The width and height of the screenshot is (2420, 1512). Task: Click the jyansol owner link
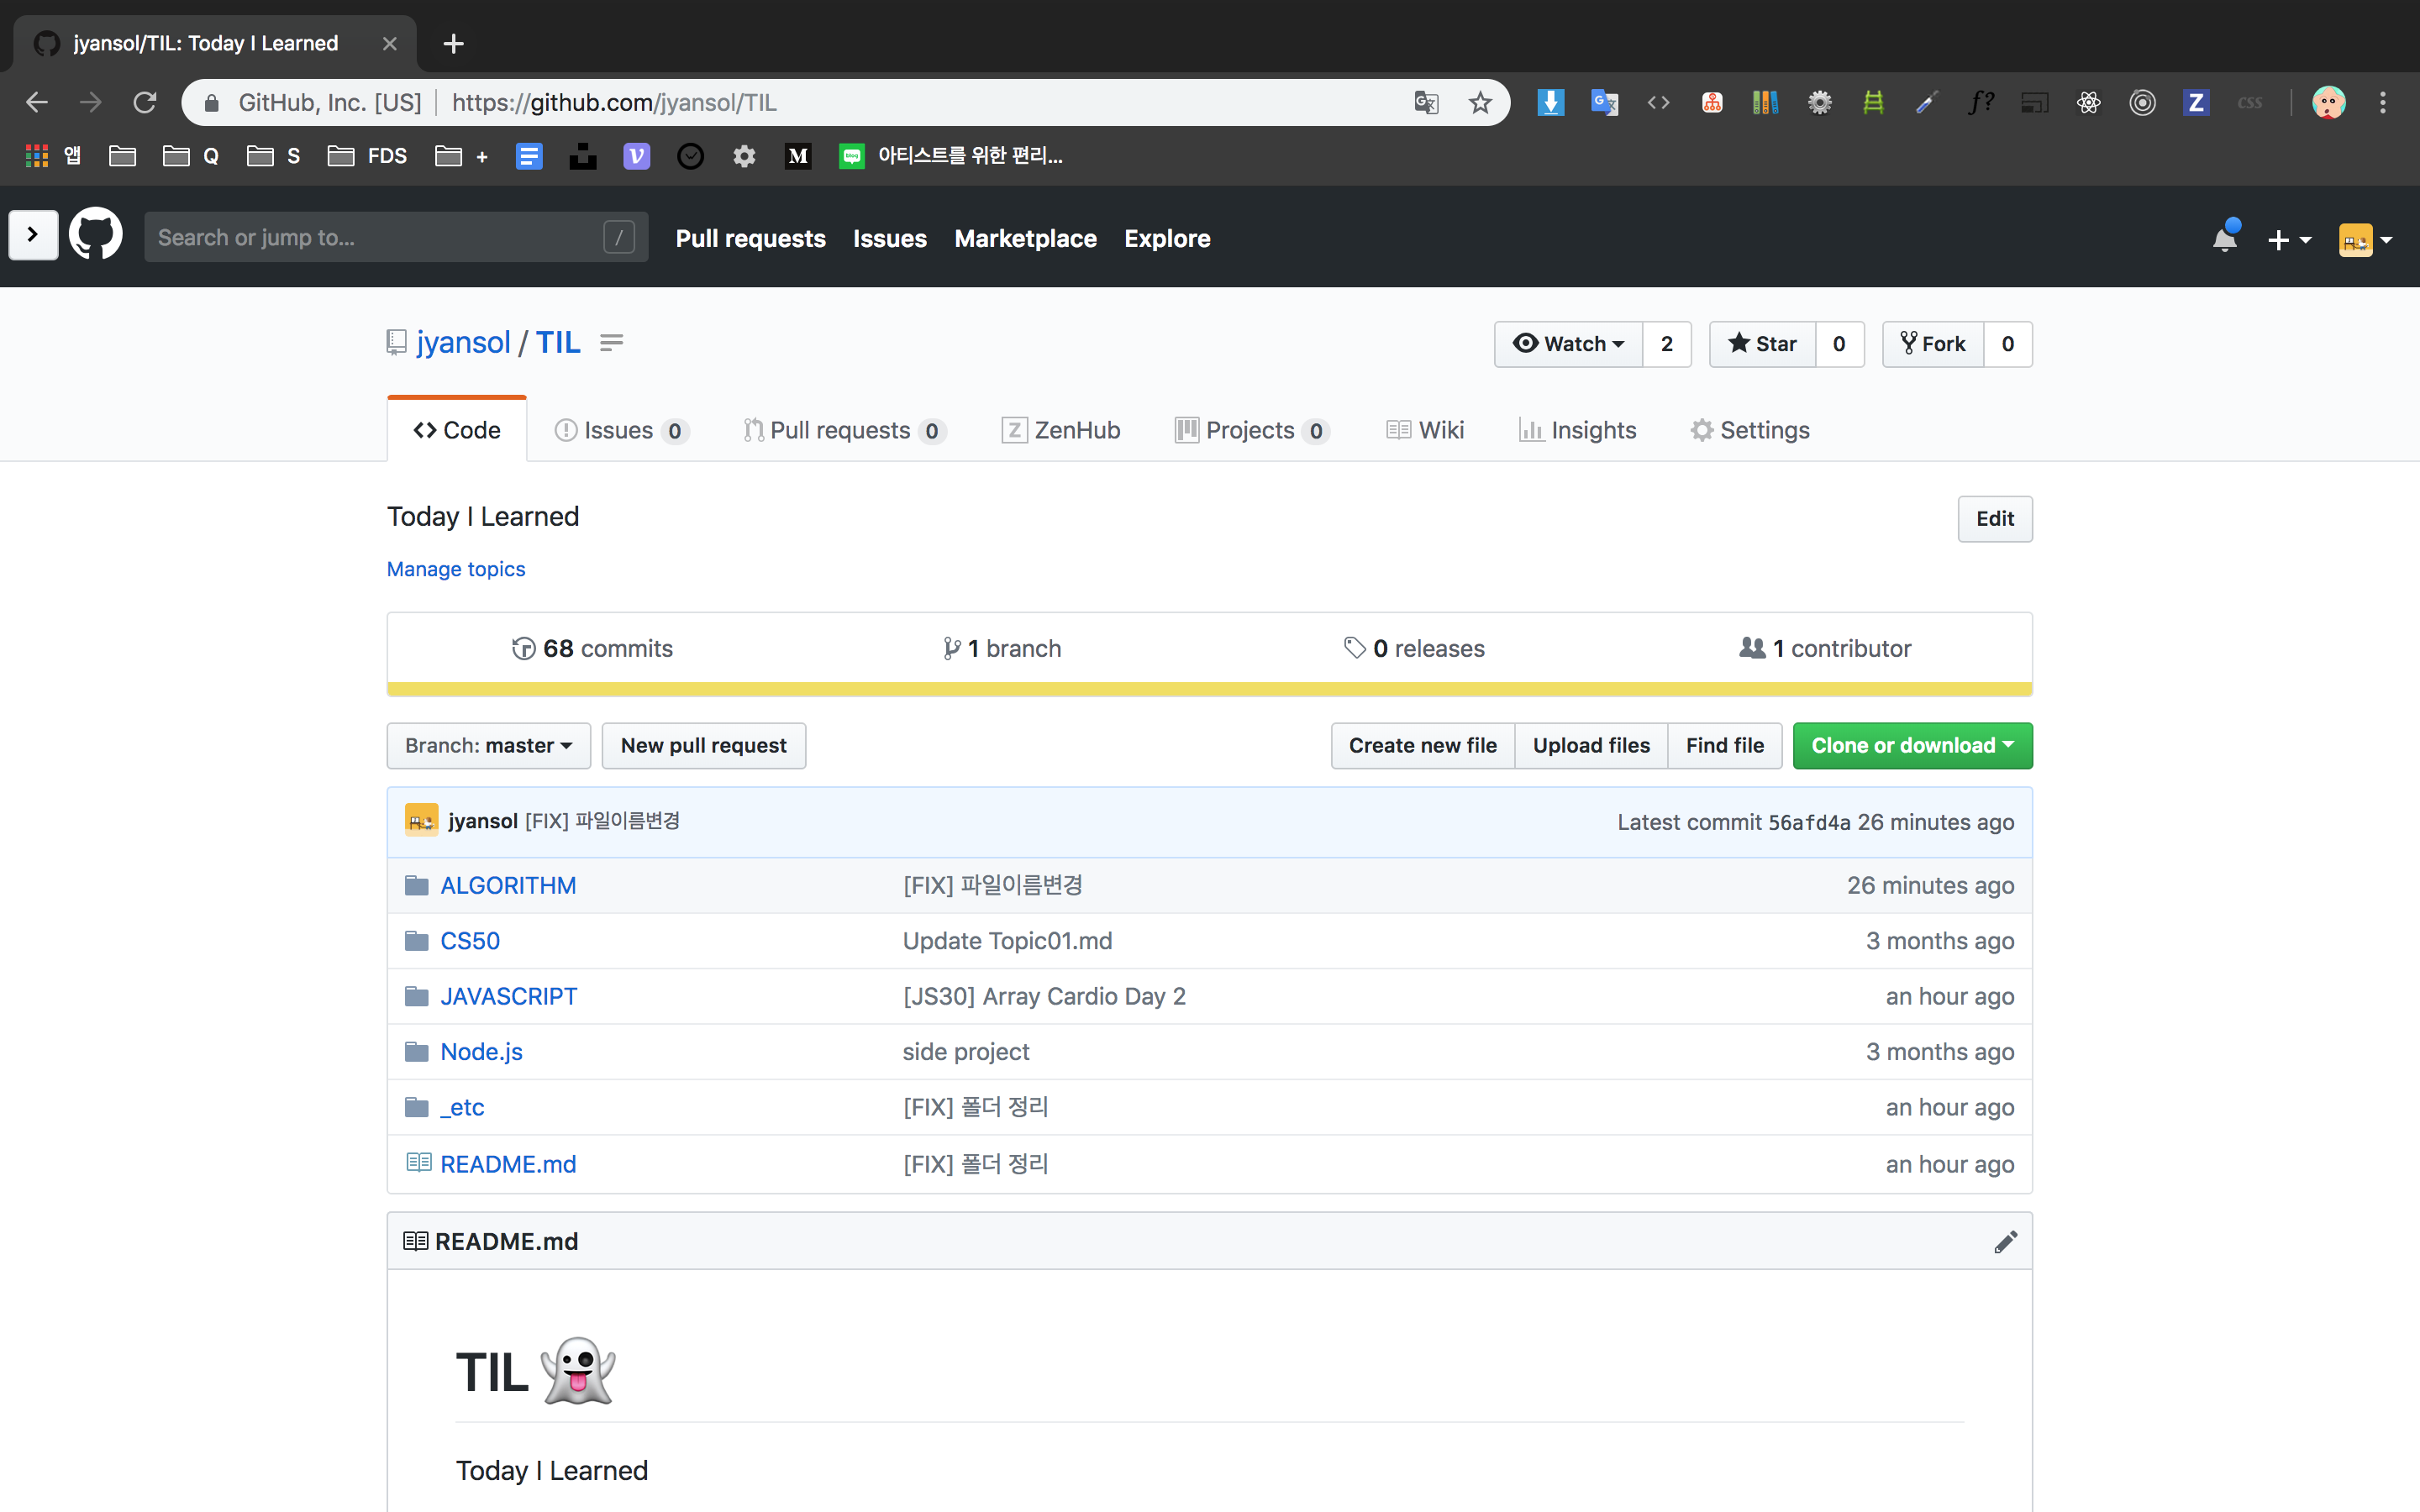pyautogui.click(x=463, y=343)
